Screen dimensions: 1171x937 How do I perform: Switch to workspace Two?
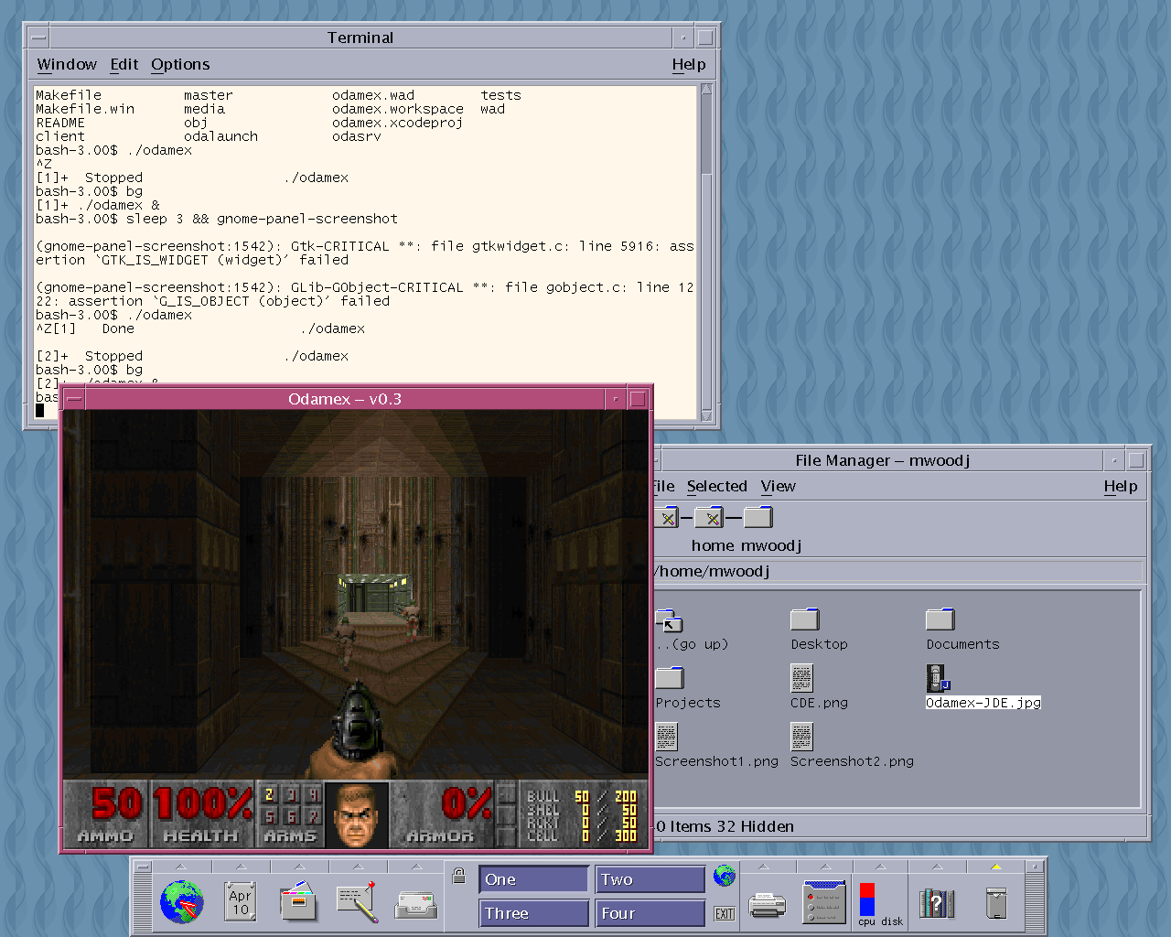pos(650,879)
